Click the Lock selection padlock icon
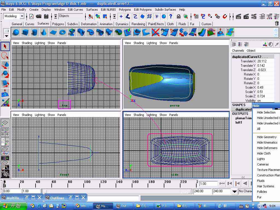280x210 pixels. (178, 16)
